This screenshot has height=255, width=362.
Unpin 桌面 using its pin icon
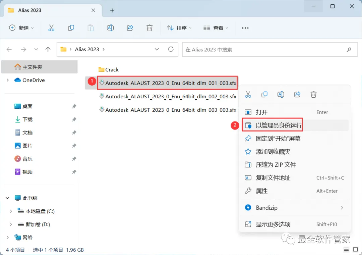(x=74, y=106)
